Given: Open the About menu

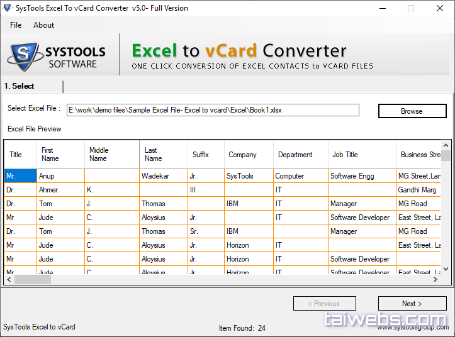Looking at the screenshot, I should pyautogui.click(x=43, y=25).
